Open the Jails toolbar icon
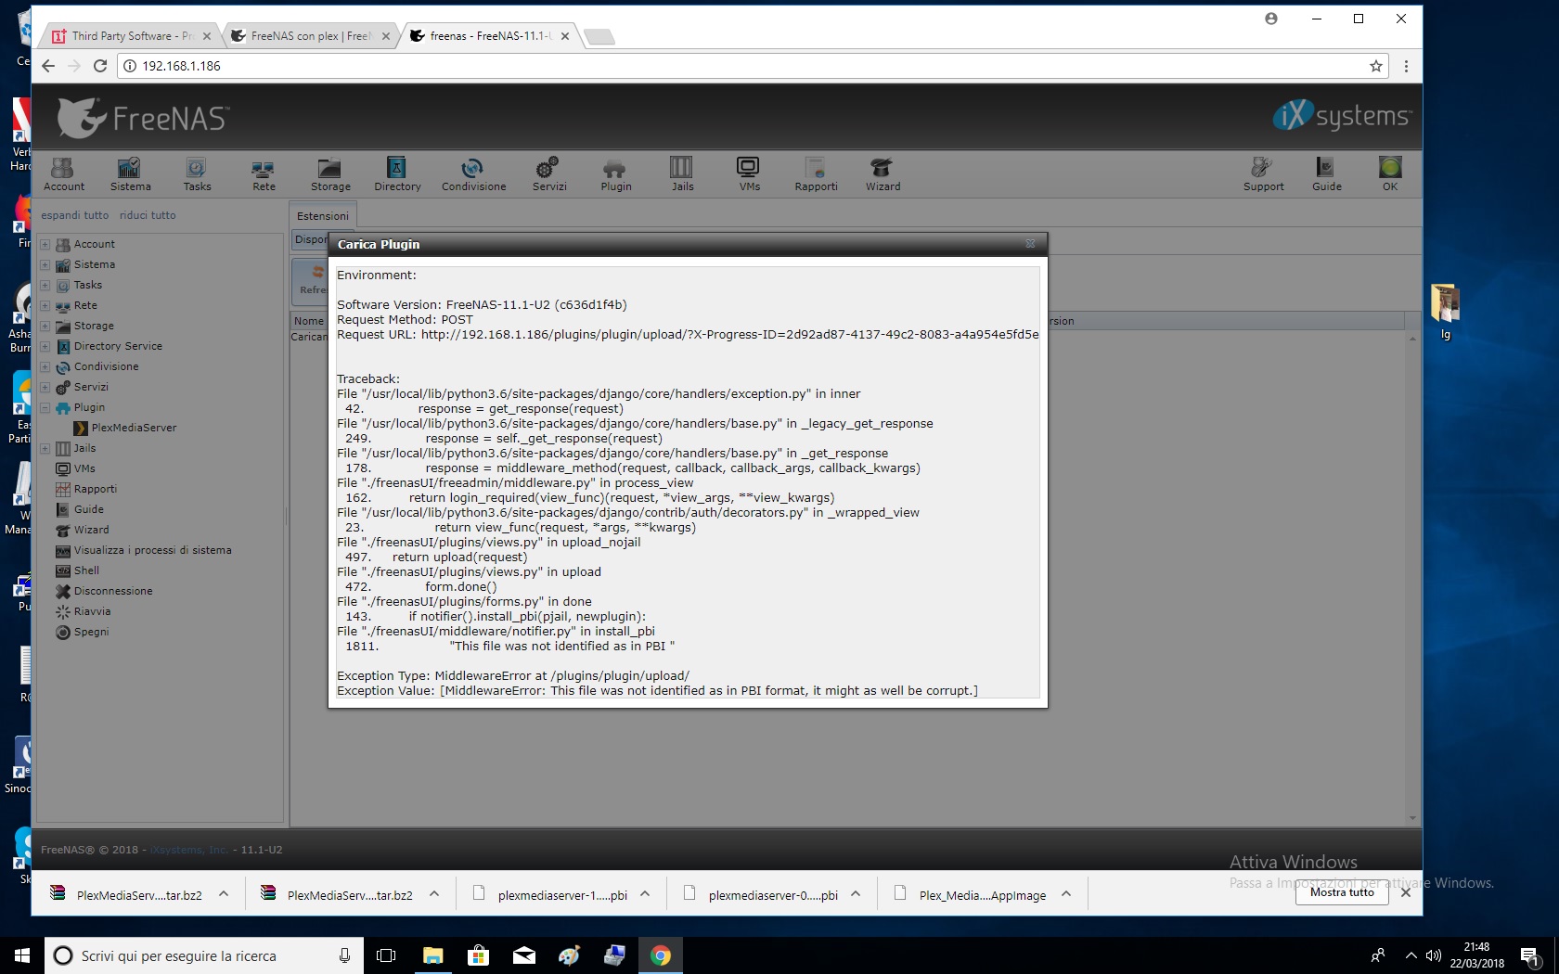 click(682, 173)
